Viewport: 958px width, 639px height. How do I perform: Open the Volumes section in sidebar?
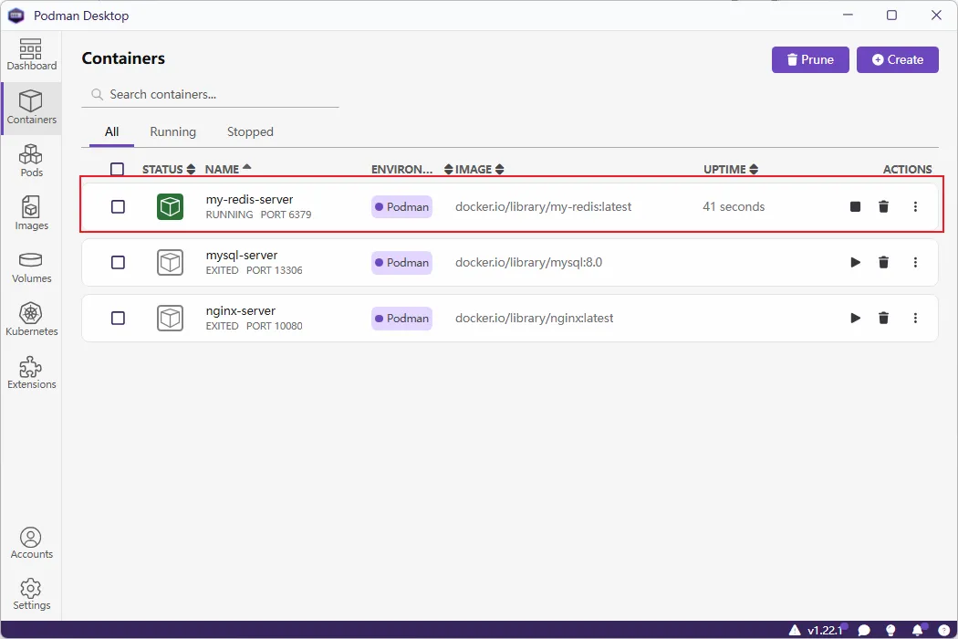pyautogui.click(x=31, y=267)
